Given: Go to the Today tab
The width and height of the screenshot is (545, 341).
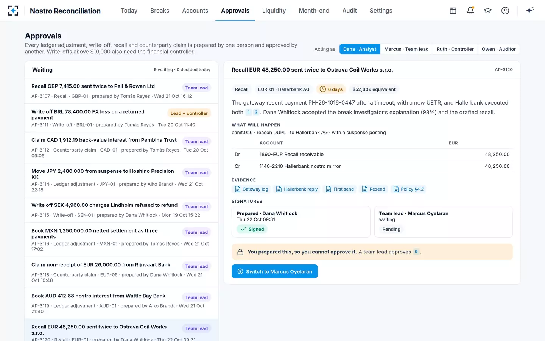Looking at the screenshot, I should [129, 11].
